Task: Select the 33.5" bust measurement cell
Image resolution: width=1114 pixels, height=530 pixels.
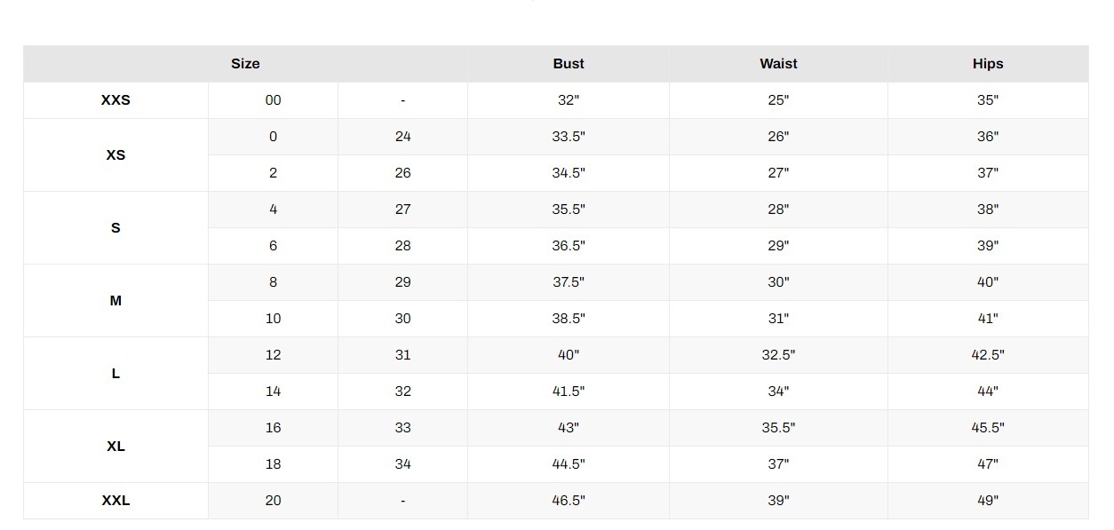Action: [x=569, y=137]
